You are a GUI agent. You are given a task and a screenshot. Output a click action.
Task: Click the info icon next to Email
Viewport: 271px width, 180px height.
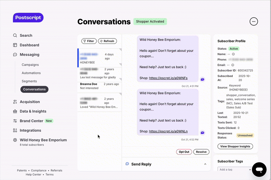[233, 65]
